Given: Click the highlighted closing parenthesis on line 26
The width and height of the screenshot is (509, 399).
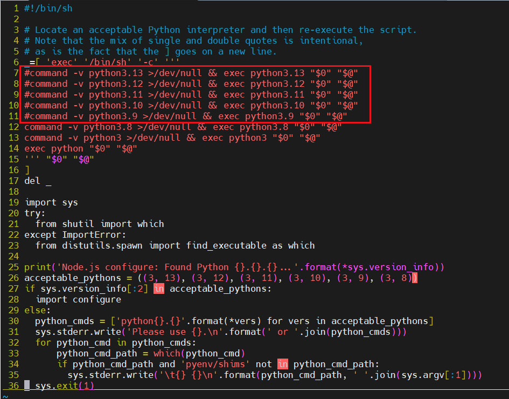Looking at the screenshot, I should pos(414,278).
